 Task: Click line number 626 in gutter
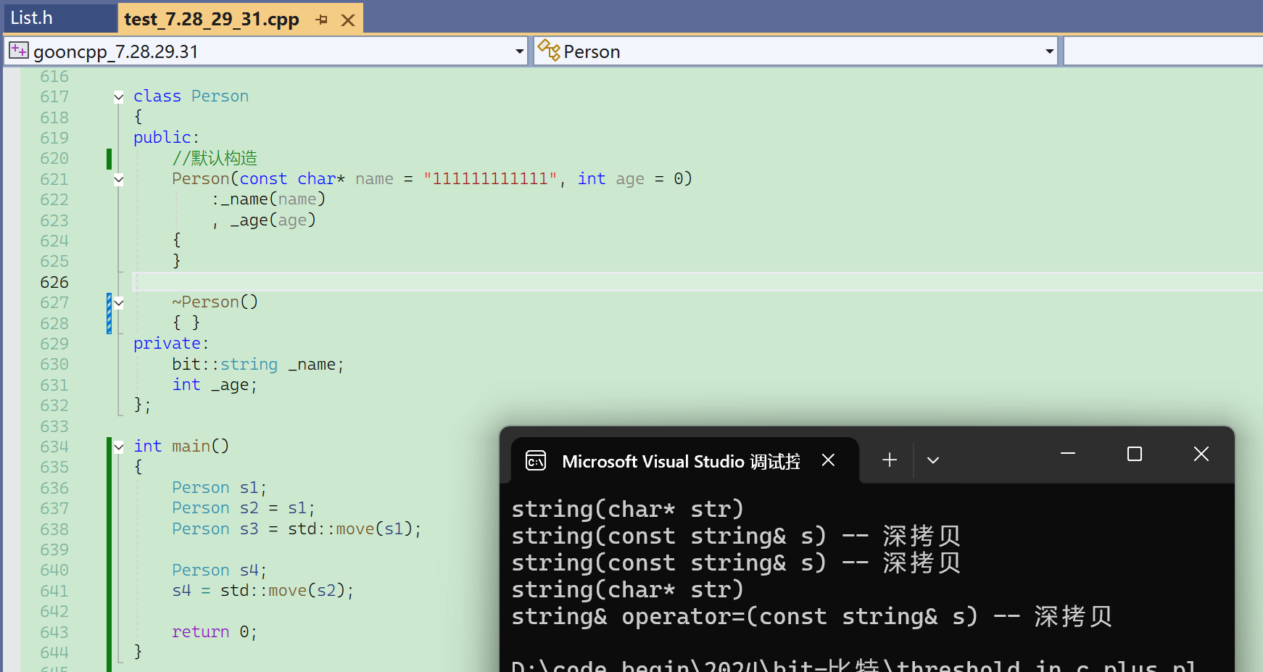point(54,282)
